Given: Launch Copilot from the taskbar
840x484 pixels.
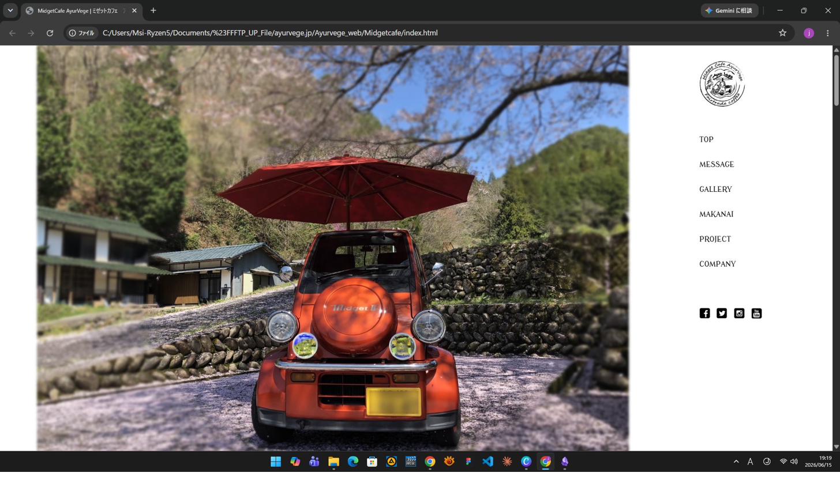Looking at the screenshot, I should tap(295, 462).
